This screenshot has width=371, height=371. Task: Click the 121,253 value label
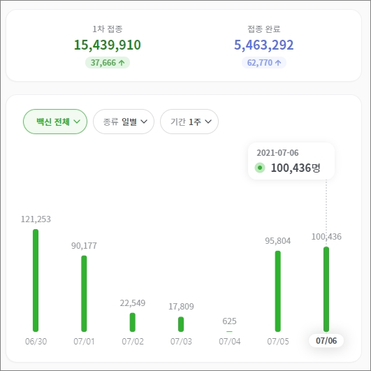[36, 219]
